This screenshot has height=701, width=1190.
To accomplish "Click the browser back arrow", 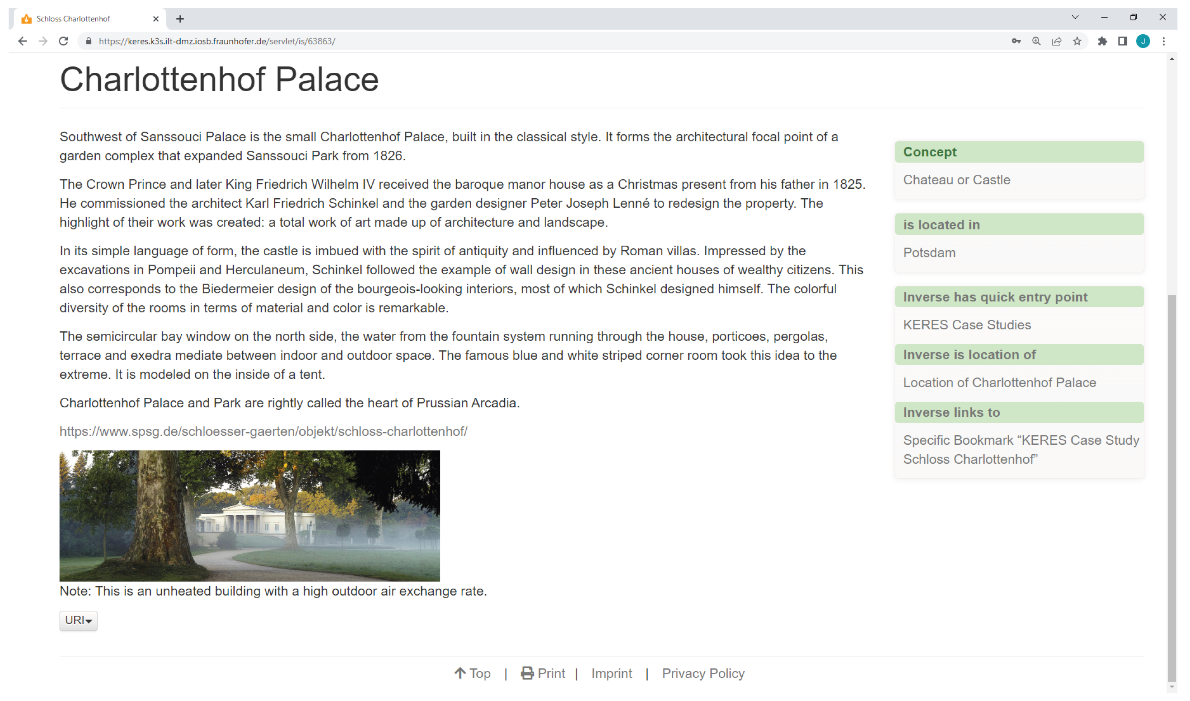I will (22, 41).
